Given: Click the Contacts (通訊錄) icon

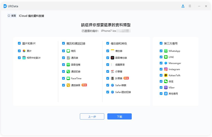Looking at the screenshot, I should point(68,58).
